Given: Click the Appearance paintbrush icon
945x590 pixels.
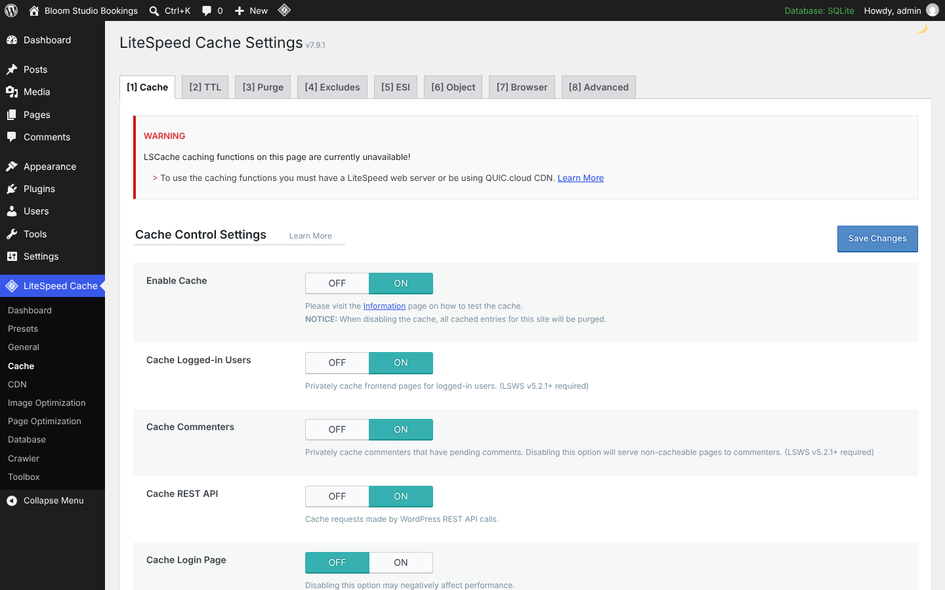Looking at the screenshot, I should click(12, 167).
